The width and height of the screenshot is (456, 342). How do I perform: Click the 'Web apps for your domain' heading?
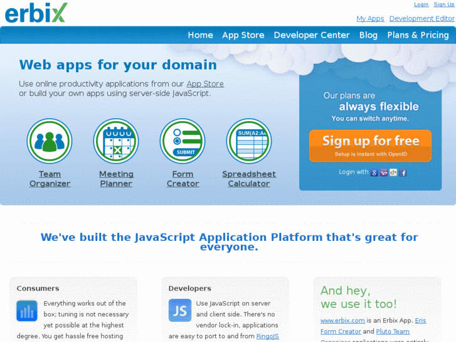pyautogui.click(x=118, y=65)
